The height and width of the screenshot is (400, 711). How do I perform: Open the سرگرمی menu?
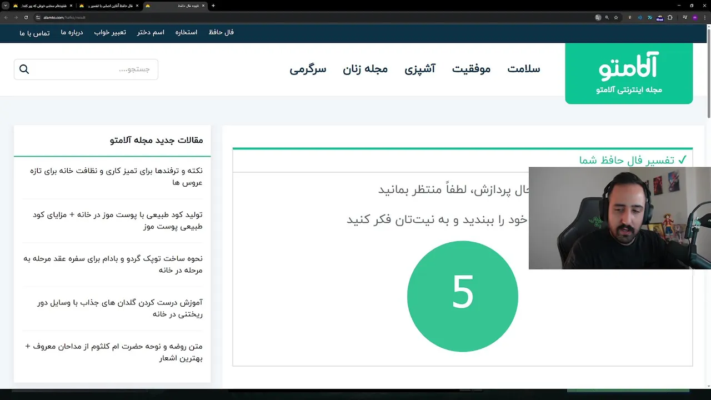click(x=308, y=69)
